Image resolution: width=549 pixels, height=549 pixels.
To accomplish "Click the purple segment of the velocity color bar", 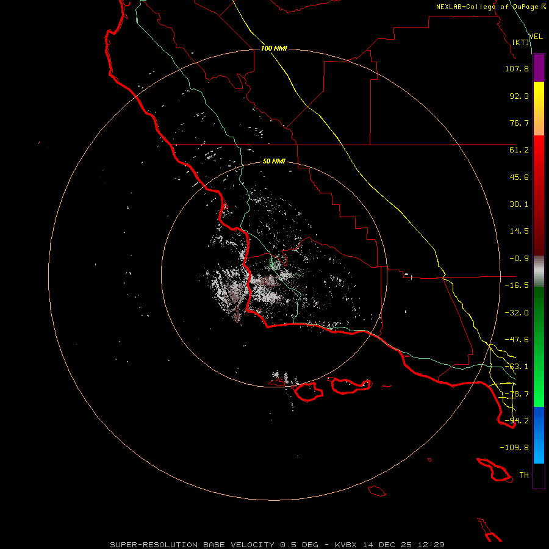I will [539, 68].
